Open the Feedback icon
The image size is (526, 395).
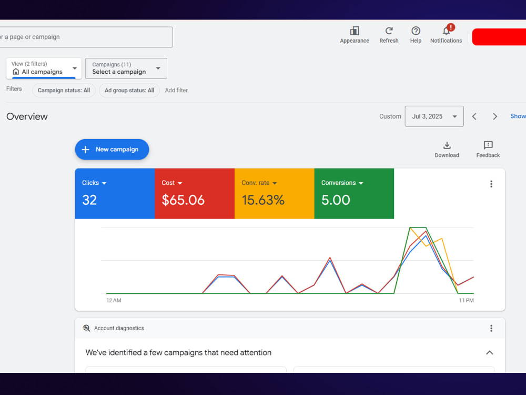pyautogui.click(x=488, y=150)
